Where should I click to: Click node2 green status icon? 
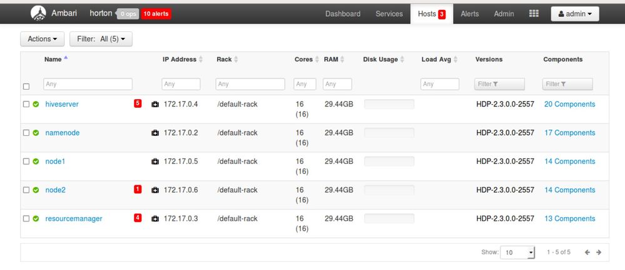pos(36,190)
